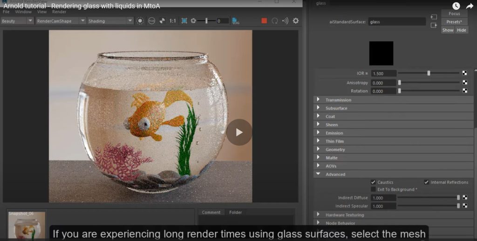This screenshot has height=241, width=477.
Task: Click the refresh render icon
Action: point(275,21)
